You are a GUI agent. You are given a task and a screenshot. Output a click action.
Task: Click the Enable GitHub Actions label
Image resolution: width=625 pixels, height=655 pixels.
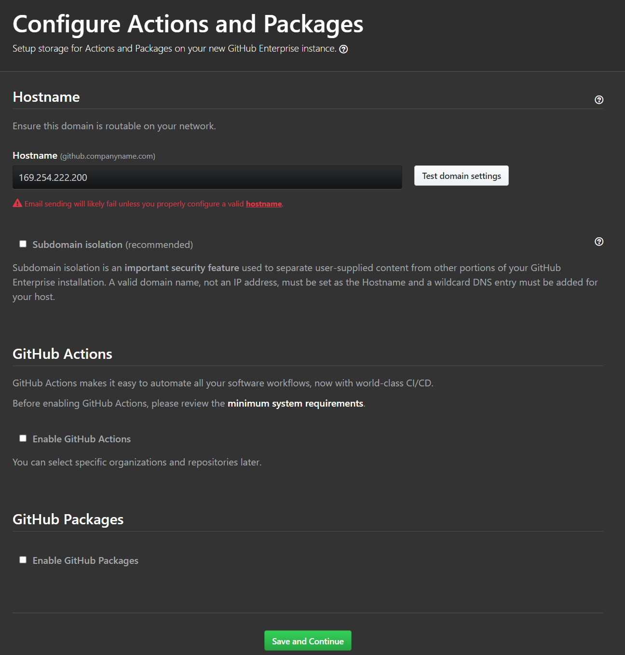click(82, 439)
